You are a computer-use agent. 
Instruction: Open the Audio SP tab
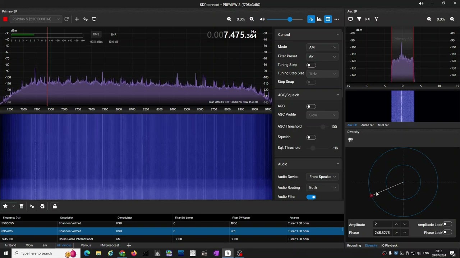pyautogui.click(x=367, y=125)
